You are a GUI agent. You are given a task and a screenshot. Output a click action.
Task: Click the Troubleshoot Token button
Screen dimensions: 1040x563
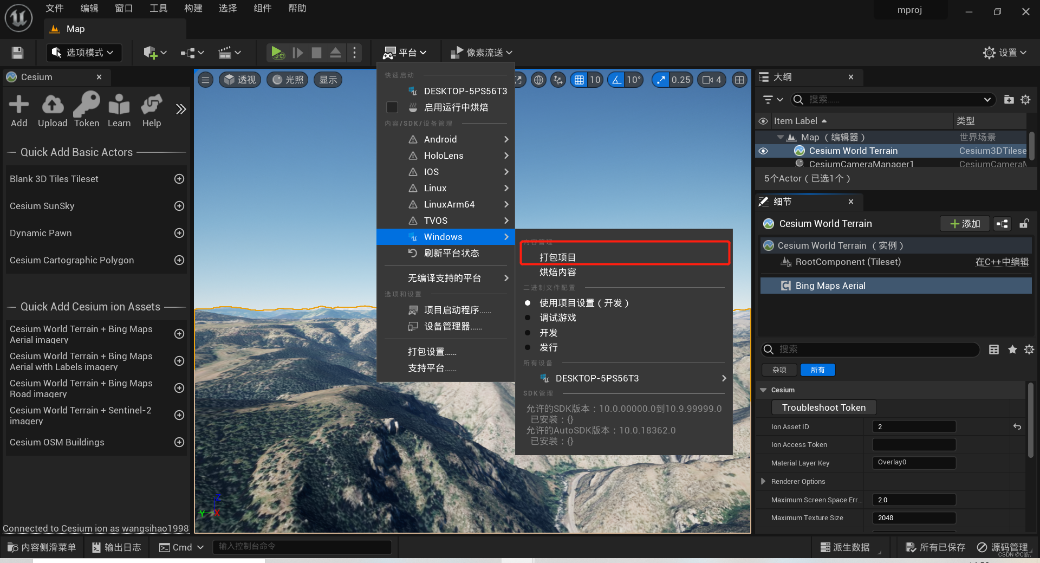pyautogui.click(x=824, y=407)
